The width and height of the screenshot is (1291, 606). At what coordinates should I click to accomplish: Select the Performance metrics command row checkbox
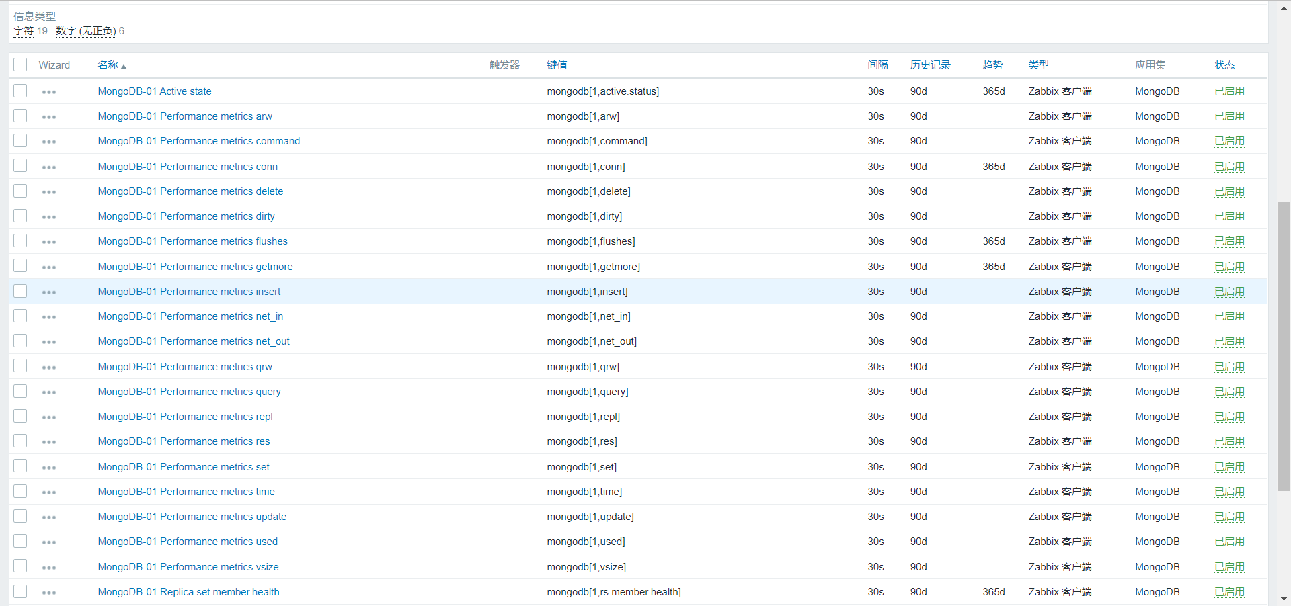[20, 140]
